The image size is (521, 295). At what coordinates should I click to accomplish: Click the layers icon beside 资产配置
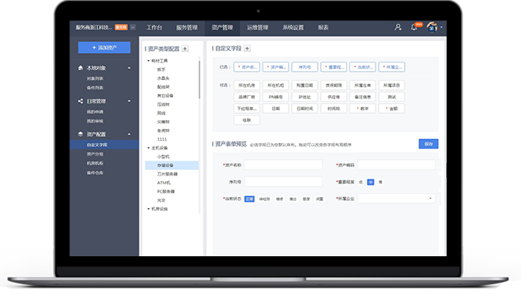tap(81, 134)
